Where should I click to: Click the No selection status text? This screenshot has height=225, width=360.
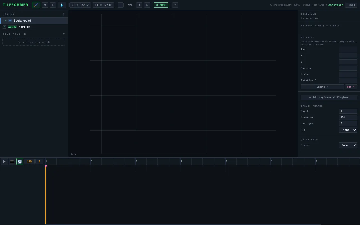310,18
